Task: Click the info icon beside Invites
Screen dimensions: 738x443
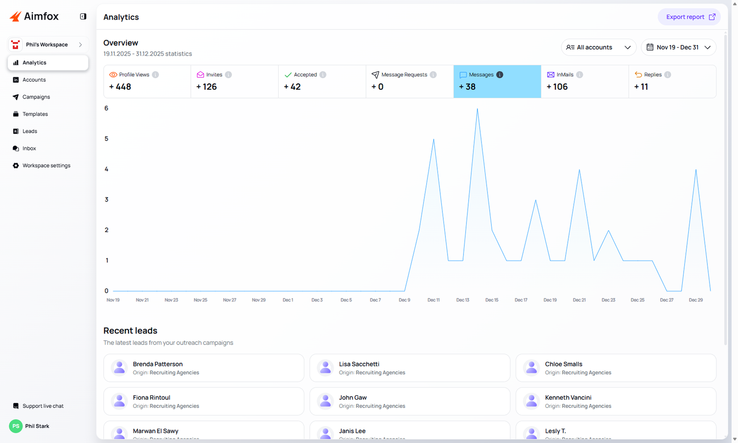Action: 228,75
